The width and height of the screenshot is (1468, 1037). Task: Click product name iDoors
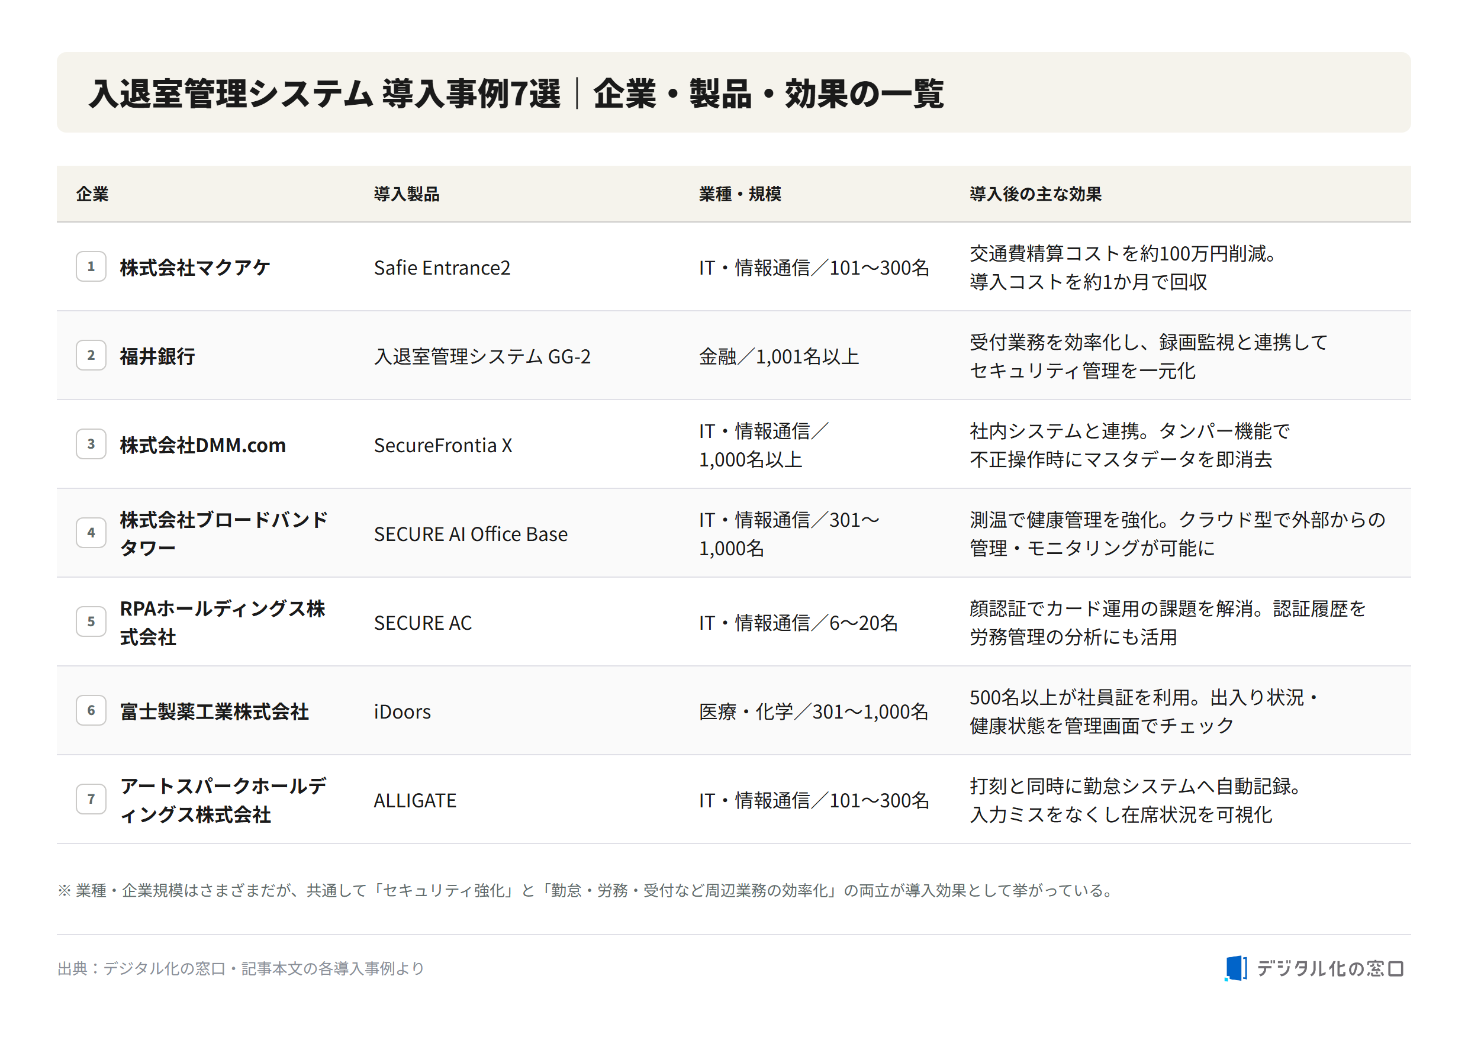point(402,711)
